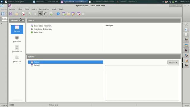Click the battery icon in system tray
The height and width of the screenshot is (107, 190).
click(x=173, y=2)
